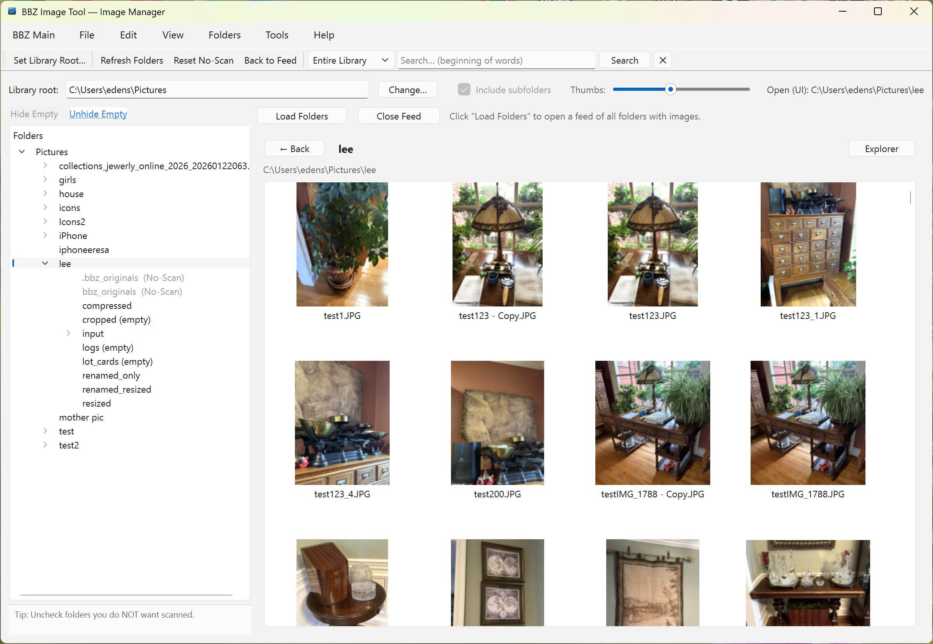The height and width of the screenshot is (644, 933).
Task: Select the logs (empty) subfolder
Action: point(108,348)
